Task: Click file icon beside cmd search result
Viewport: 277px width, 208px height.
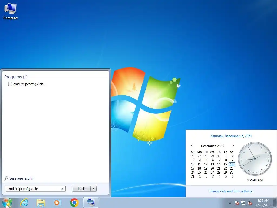Action: [10, 84]
